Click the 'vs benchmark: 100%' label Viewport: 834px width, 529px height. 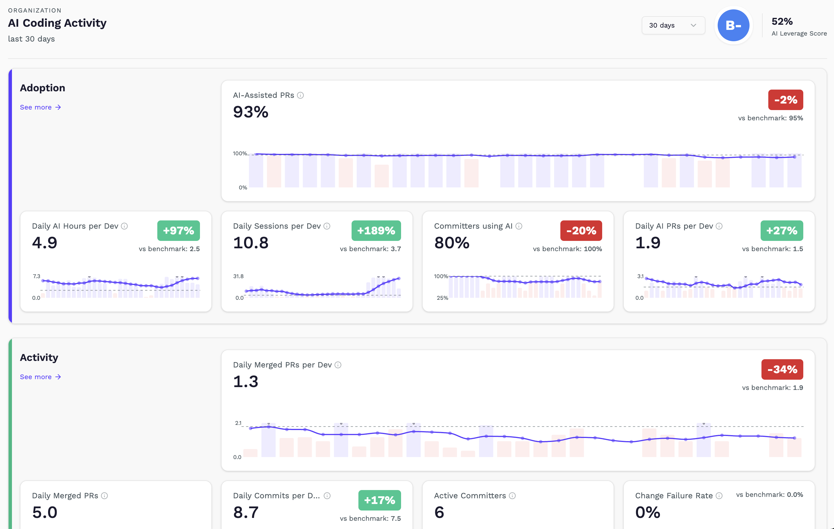pos(567,249)
